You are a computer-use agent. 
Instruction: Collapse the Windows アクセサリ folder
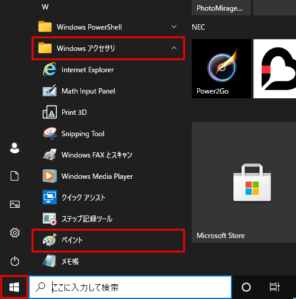(108, 48)
